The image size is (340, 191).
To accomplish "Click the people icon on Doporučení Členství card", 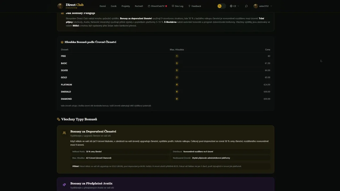I will [64, 133].
